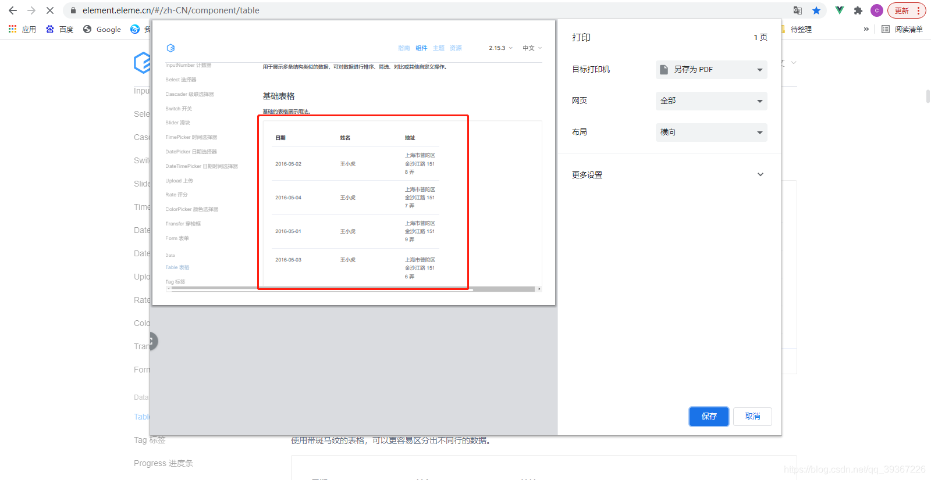Click date cell 2016-05-01
The height and width of the screenshot is (480, 931).
pos(288,231)
